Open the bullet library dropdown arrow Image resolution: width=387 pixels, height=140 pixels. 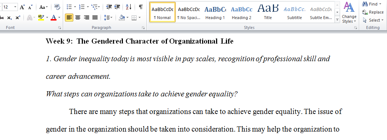(x=75, y=7)
